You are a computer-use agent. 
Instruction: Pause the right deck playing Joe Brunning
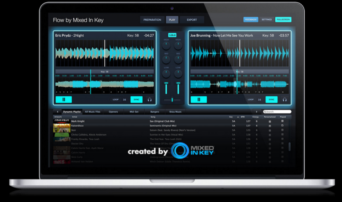(x=199, y=99)
